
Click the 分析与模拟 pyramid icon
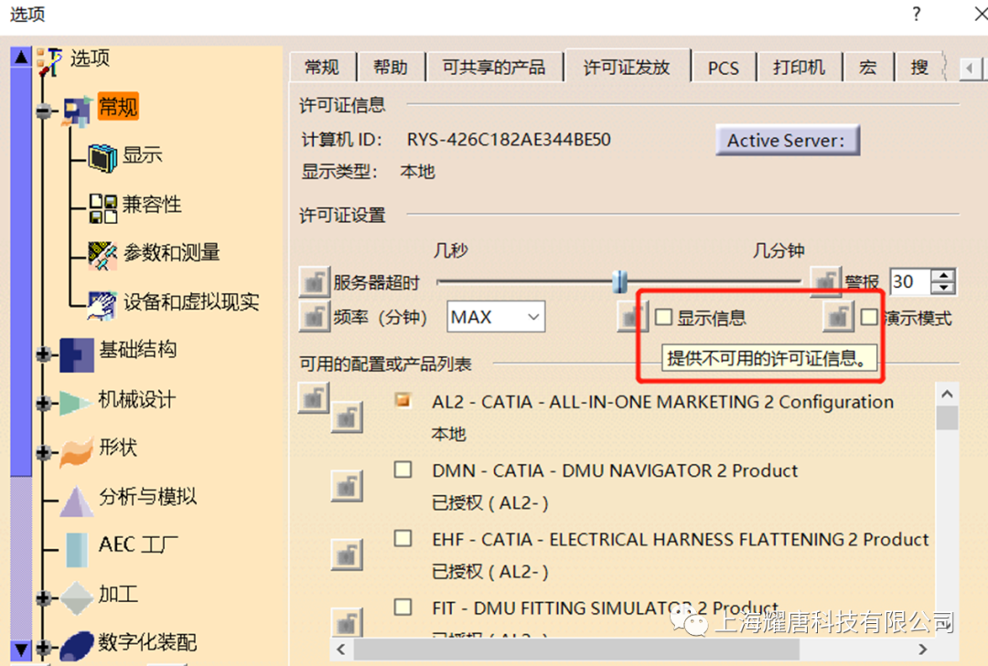pos(76,502)
